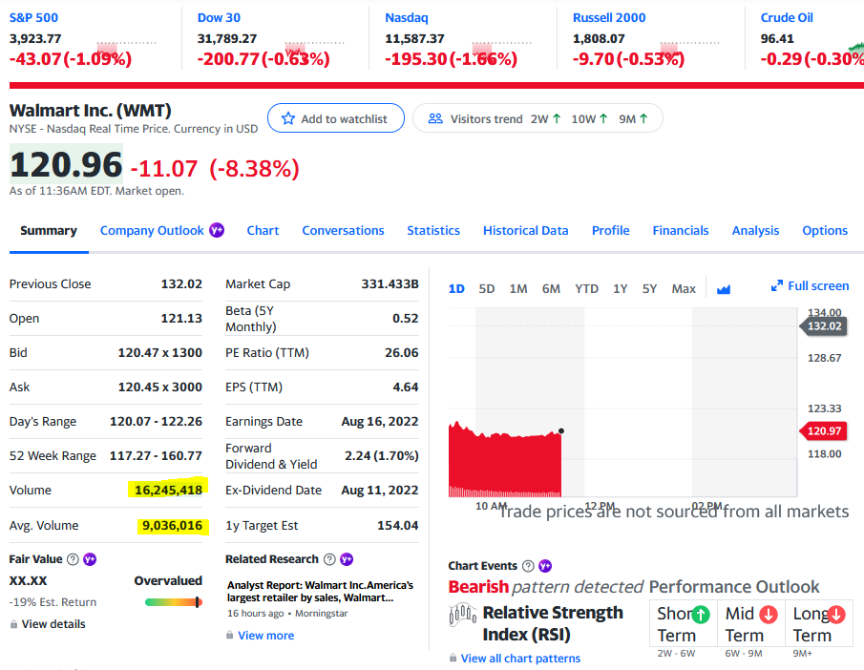Open the S&P 500 index link
Viewport: 864px width, 670px height.
pos(33,17)
